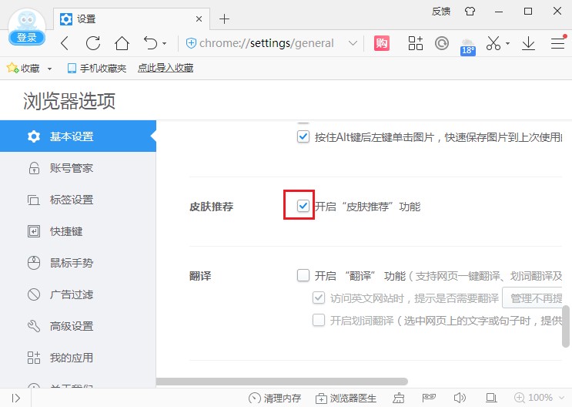Toggle the sidebar panel expand icon

coord(15,398)
